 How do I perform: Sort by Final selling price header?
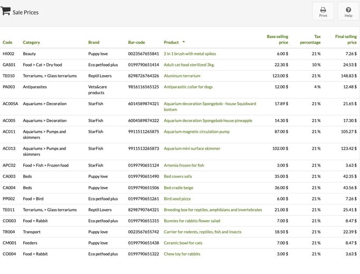346,39
